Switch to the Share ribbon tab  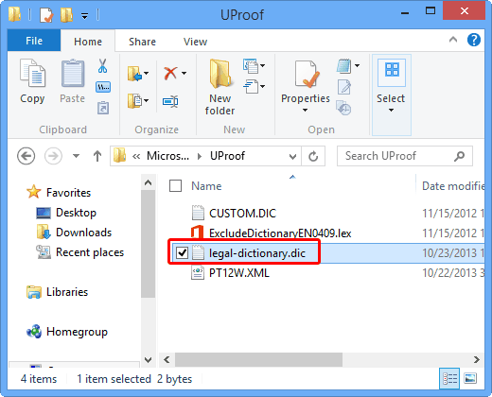coord(142,42)
